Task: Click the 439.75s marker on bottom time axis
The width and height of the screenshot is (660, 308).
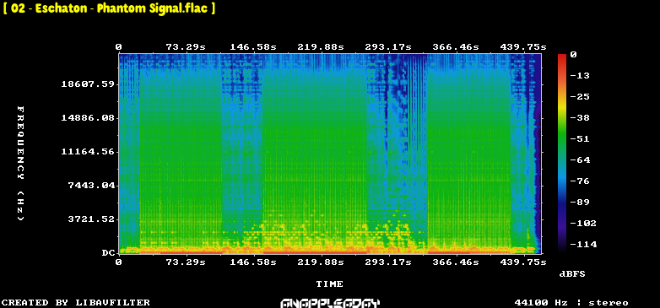Action: point(523,262)
